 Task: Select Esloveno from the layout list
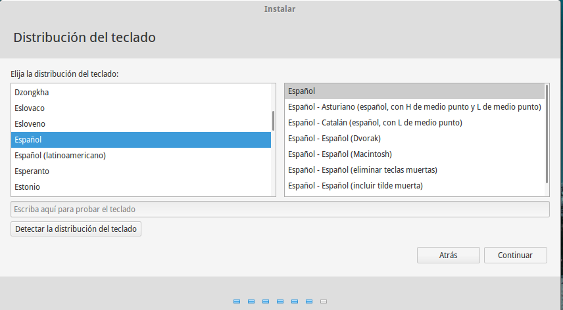30,124
